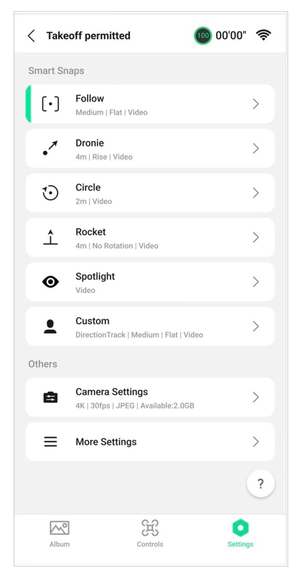The width and height of the screenshot is (299, 578).
Task: Open help with the question mark button
Action: point(261,484)
